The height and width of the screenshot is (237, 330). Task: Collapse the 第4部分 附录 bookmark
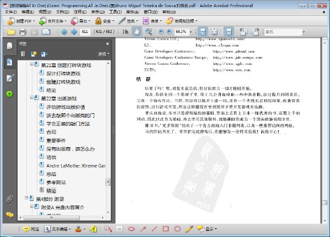(x=26, y=198)
